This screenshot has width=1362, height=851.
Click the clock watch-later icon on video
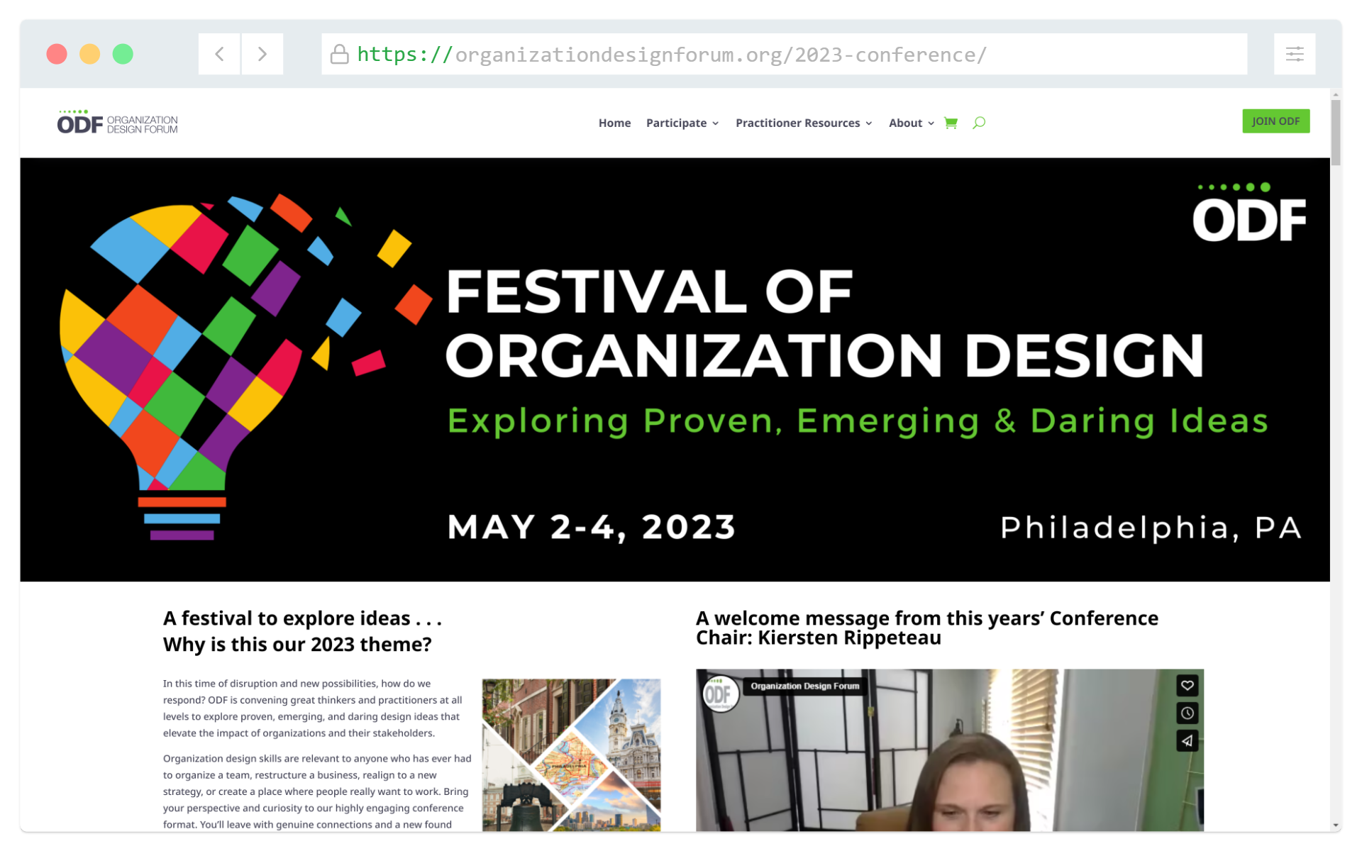point(1187,713)
